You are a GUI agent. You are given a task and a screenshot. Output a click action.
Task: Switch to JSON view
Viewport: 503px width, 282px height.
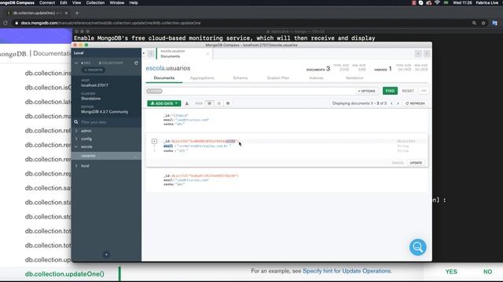click(x=218, y=103)
